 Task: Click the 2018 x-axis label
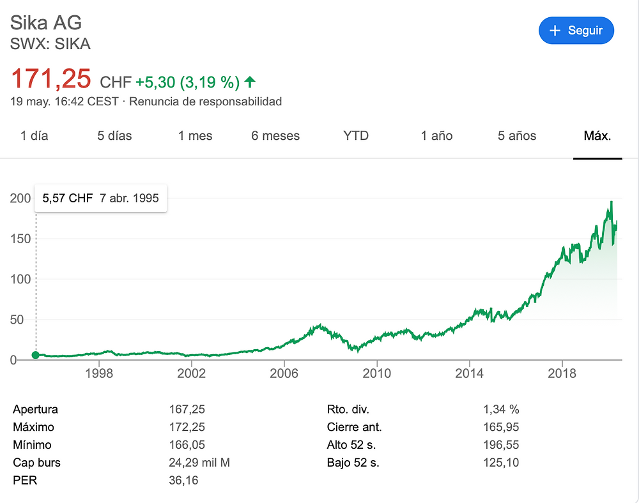click(x=562, y=373)
